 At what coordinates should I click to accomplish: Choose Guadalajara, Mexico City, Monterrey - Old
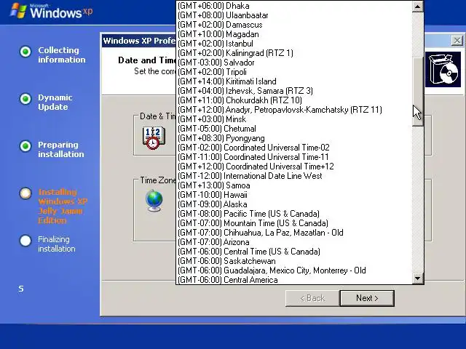pyautogui.click(x=294, y=270)
